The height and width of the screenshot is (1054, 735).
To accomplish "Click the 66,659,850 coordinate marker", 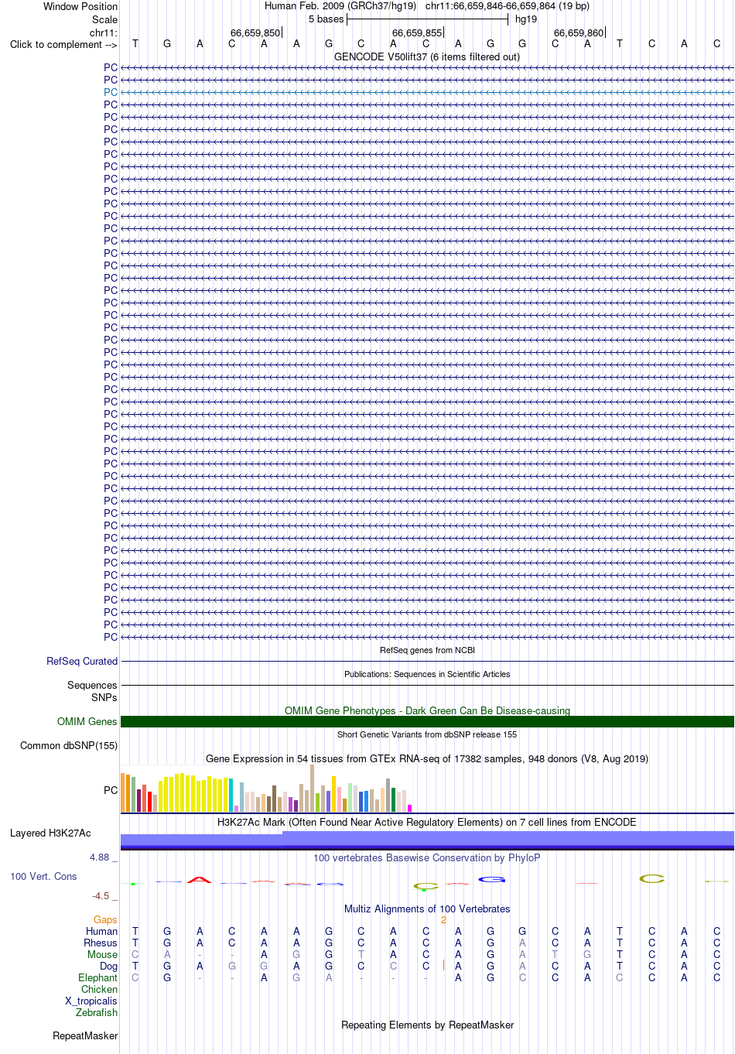I will click(x=255, y=33).
